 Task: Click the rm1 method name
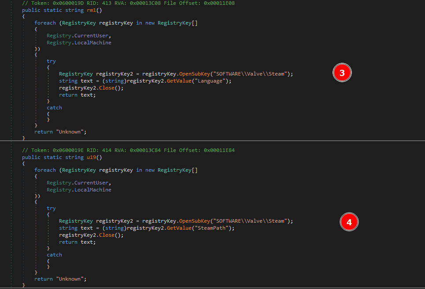(92, 10)
